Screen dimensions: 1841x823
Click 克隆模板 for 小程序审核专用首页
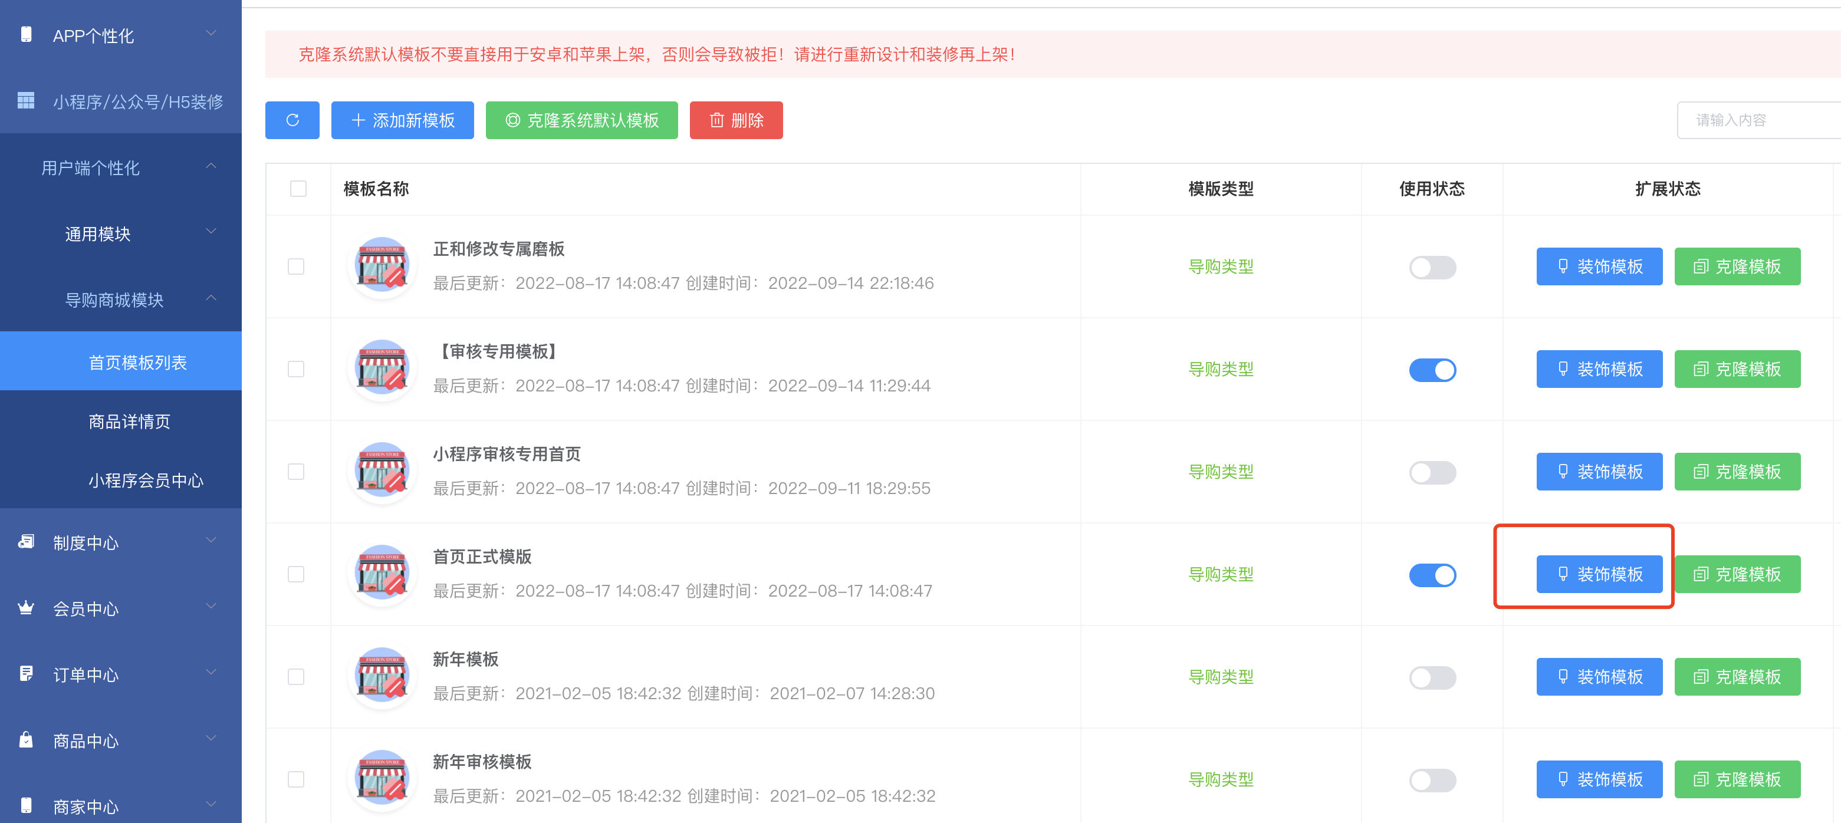click(x=1737, y=472)
